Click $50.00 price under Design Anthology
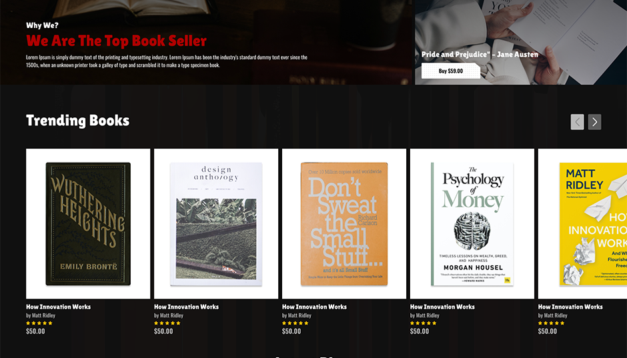This screenshot has width=627, height=358. pyautogui.click(x=163, y=331)
